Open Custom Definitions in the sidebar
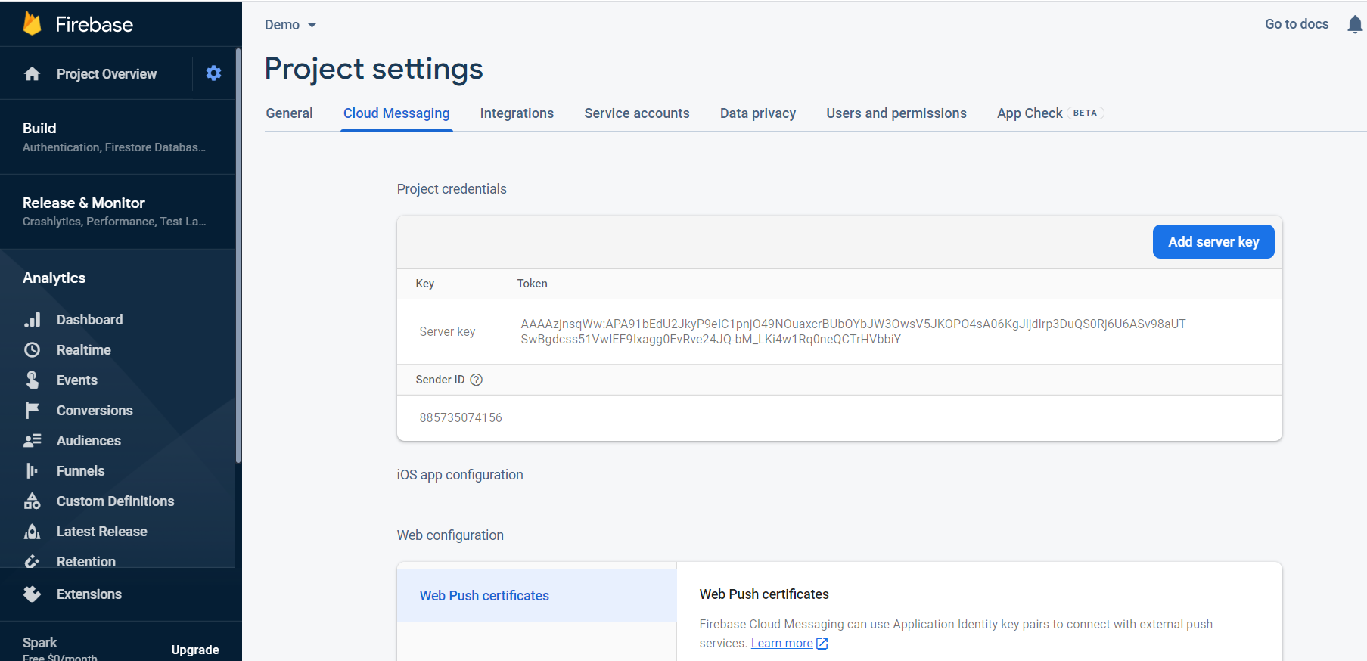Screen dimensions: 1367x661 click(116, 501)
